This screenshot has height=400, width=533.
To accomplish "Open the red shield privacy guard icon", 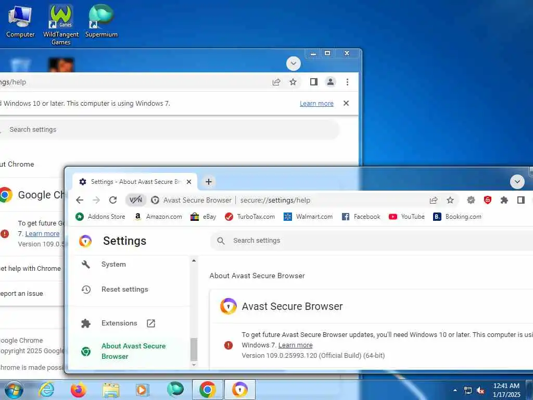I will point(487,200).
